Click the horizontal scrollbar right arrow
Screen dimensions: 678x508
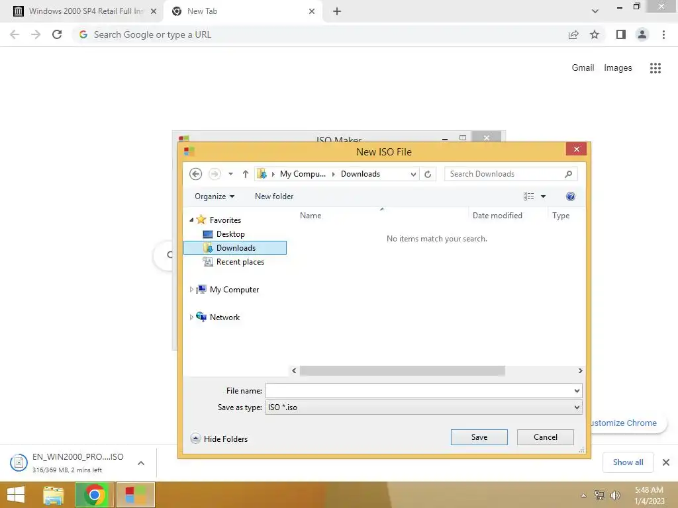coord(580,370)
